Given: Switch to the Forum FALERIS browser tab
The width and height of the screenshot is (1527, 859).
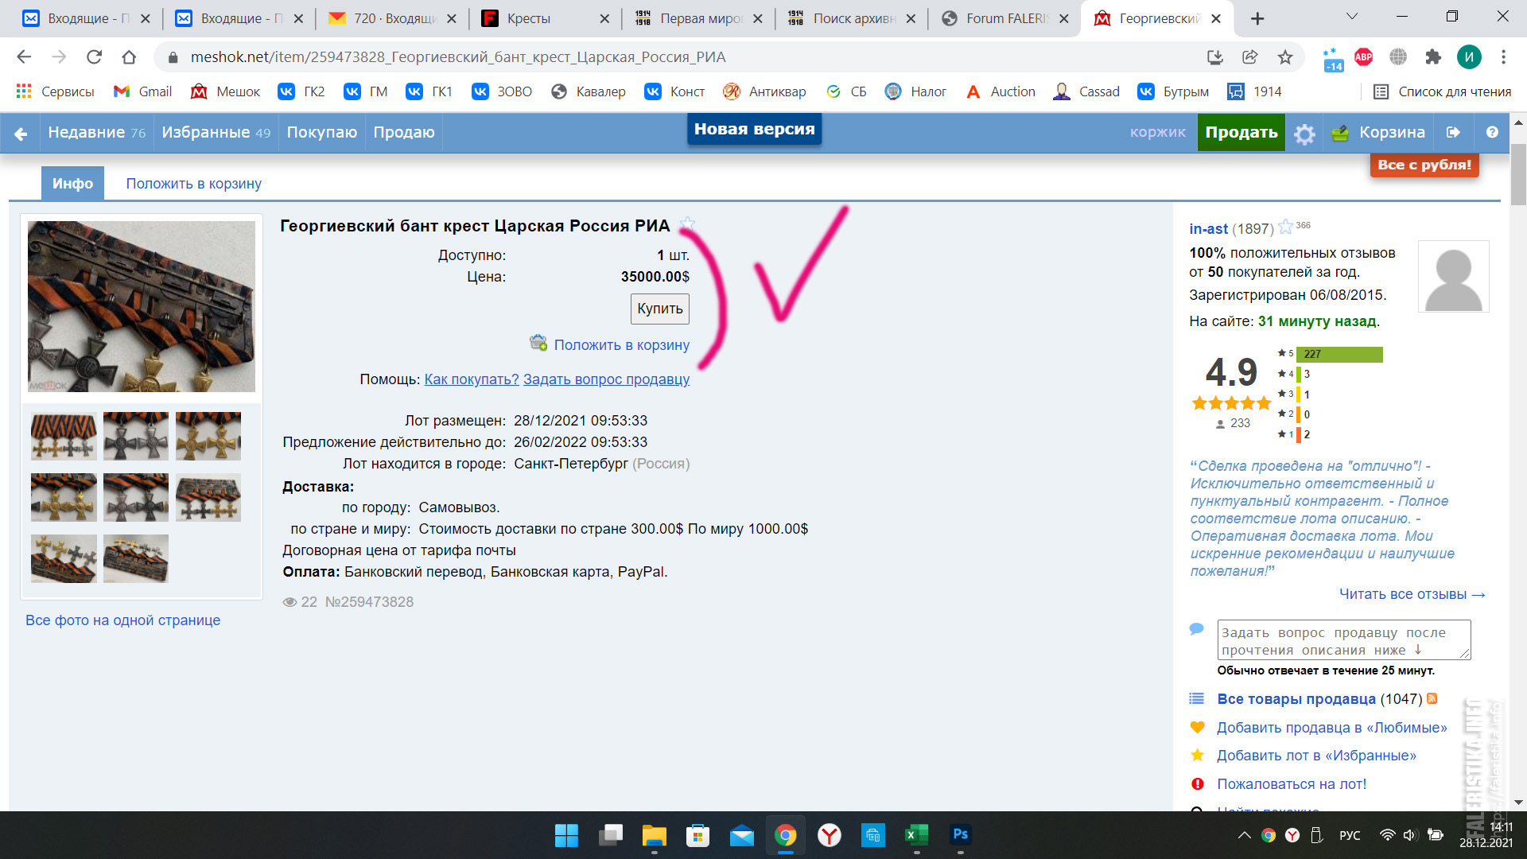Looking at the screenshot, I should coord(1005,18).
